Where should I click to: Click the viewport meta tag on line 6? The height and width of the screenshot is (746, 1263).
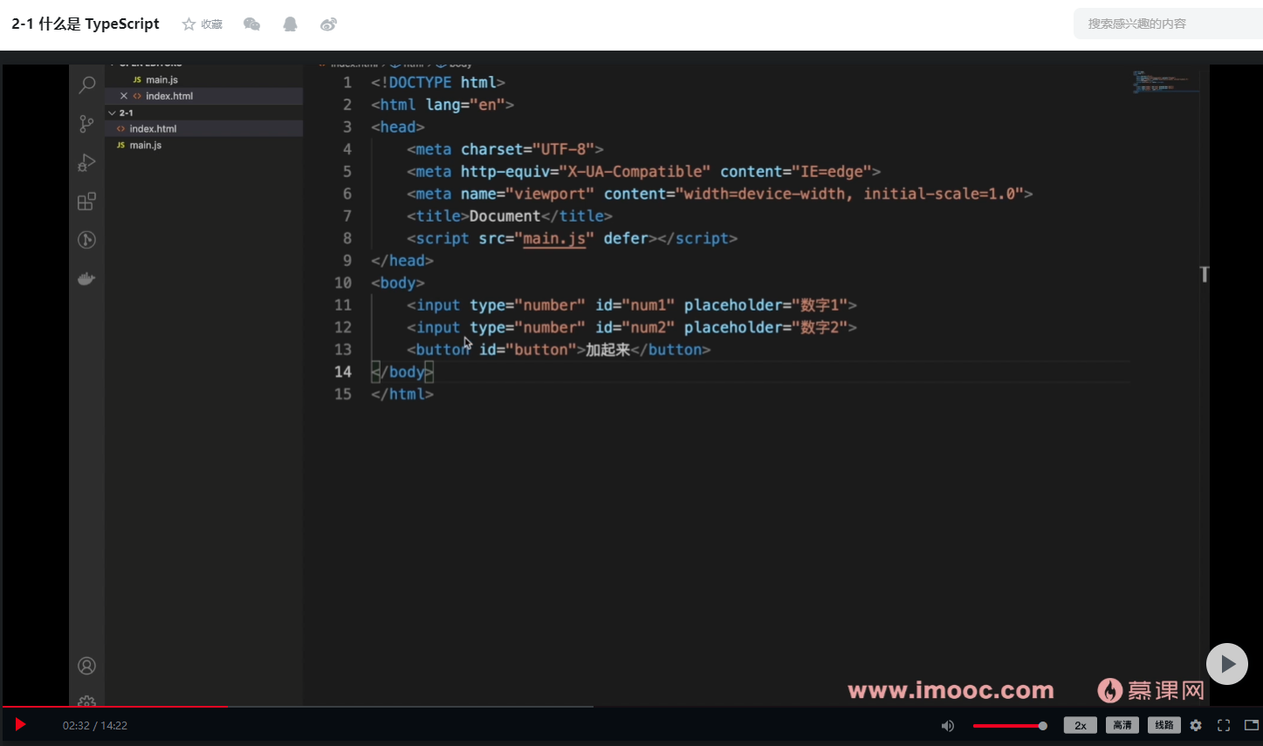click(719, 194)
